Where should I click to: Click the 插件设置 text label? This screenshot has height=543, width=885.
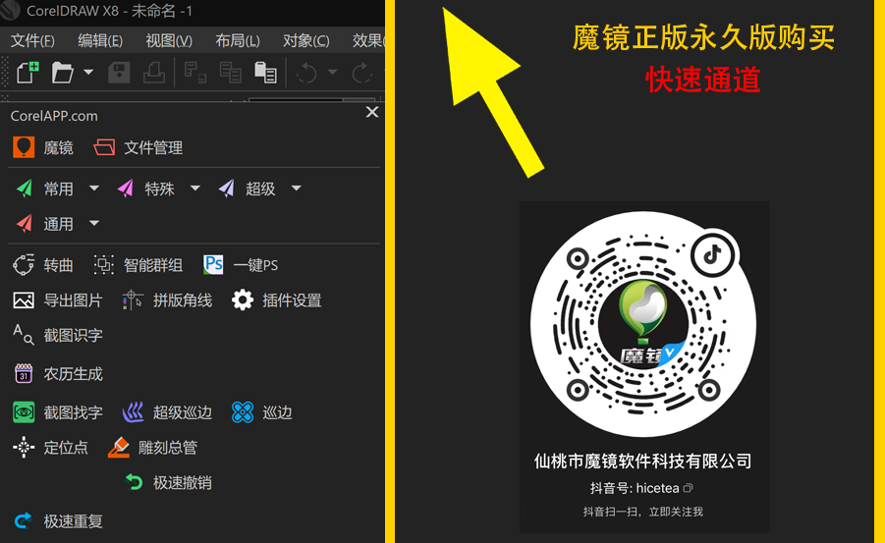(292, 300)
